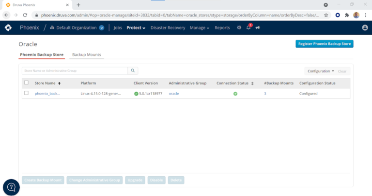
Task: Switch to the Backup Mounts tab
Action: click(86, 55)
